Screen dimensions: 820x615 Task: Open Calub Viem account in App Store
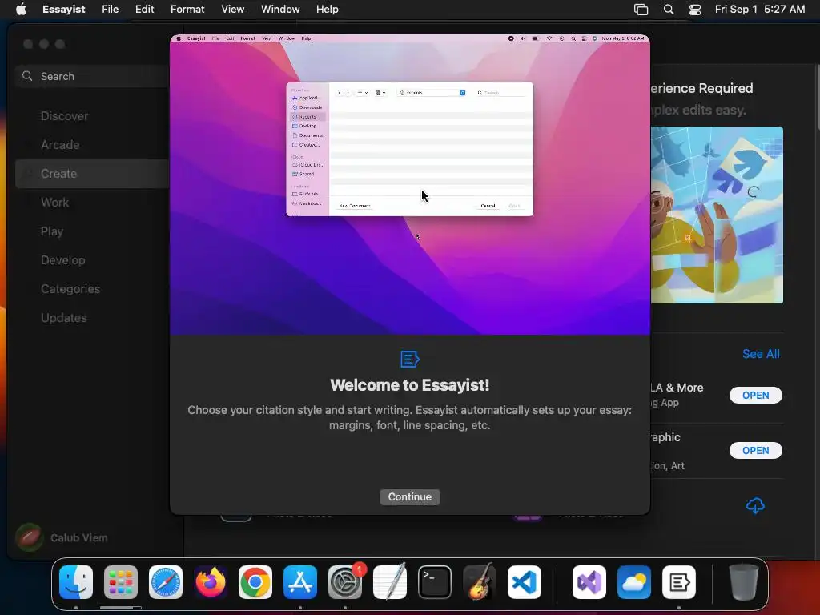click(x=62, y=537)
